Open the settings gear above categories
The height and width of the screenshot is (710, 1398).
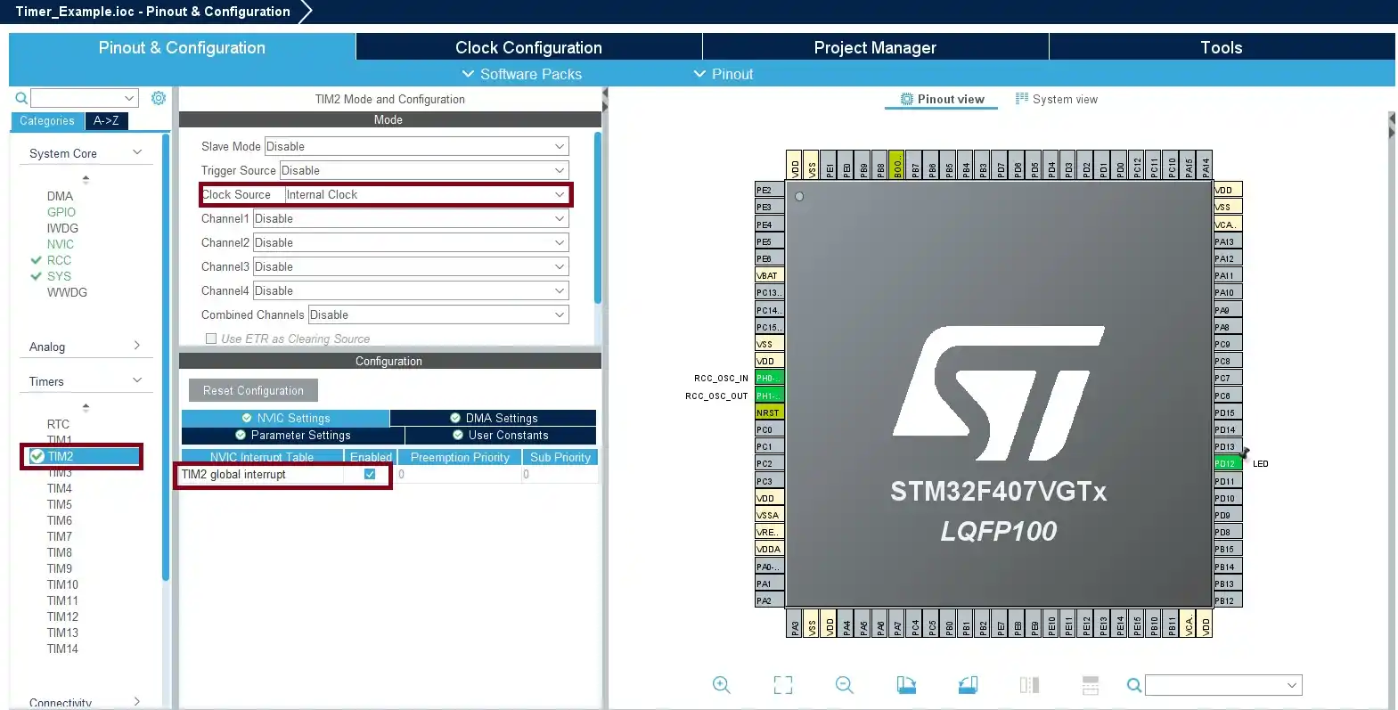(159, 98)
